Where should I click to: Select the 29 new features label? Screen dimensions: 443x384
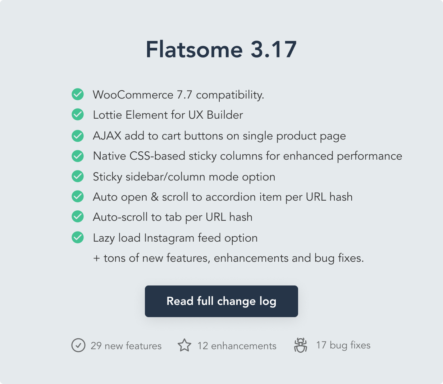coord(126,346)
